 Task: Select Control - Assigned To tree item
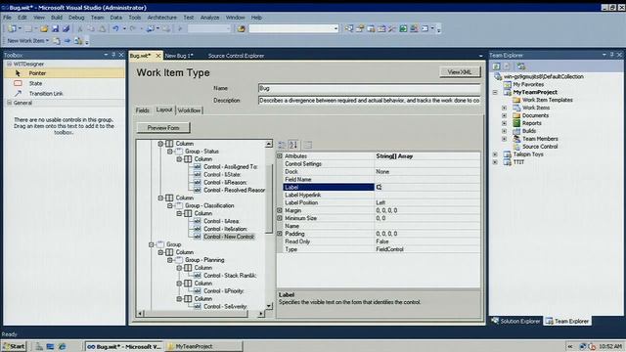pos(231,167)
